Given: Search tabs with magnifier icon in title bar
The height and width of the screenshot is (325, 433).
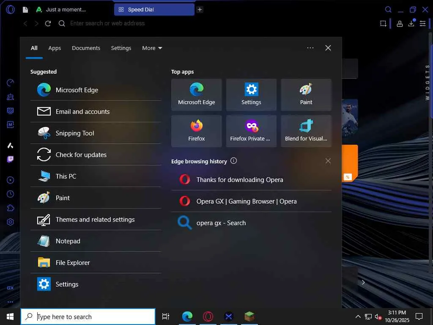Looking at the screenshot, I should [x=388, y=10].
